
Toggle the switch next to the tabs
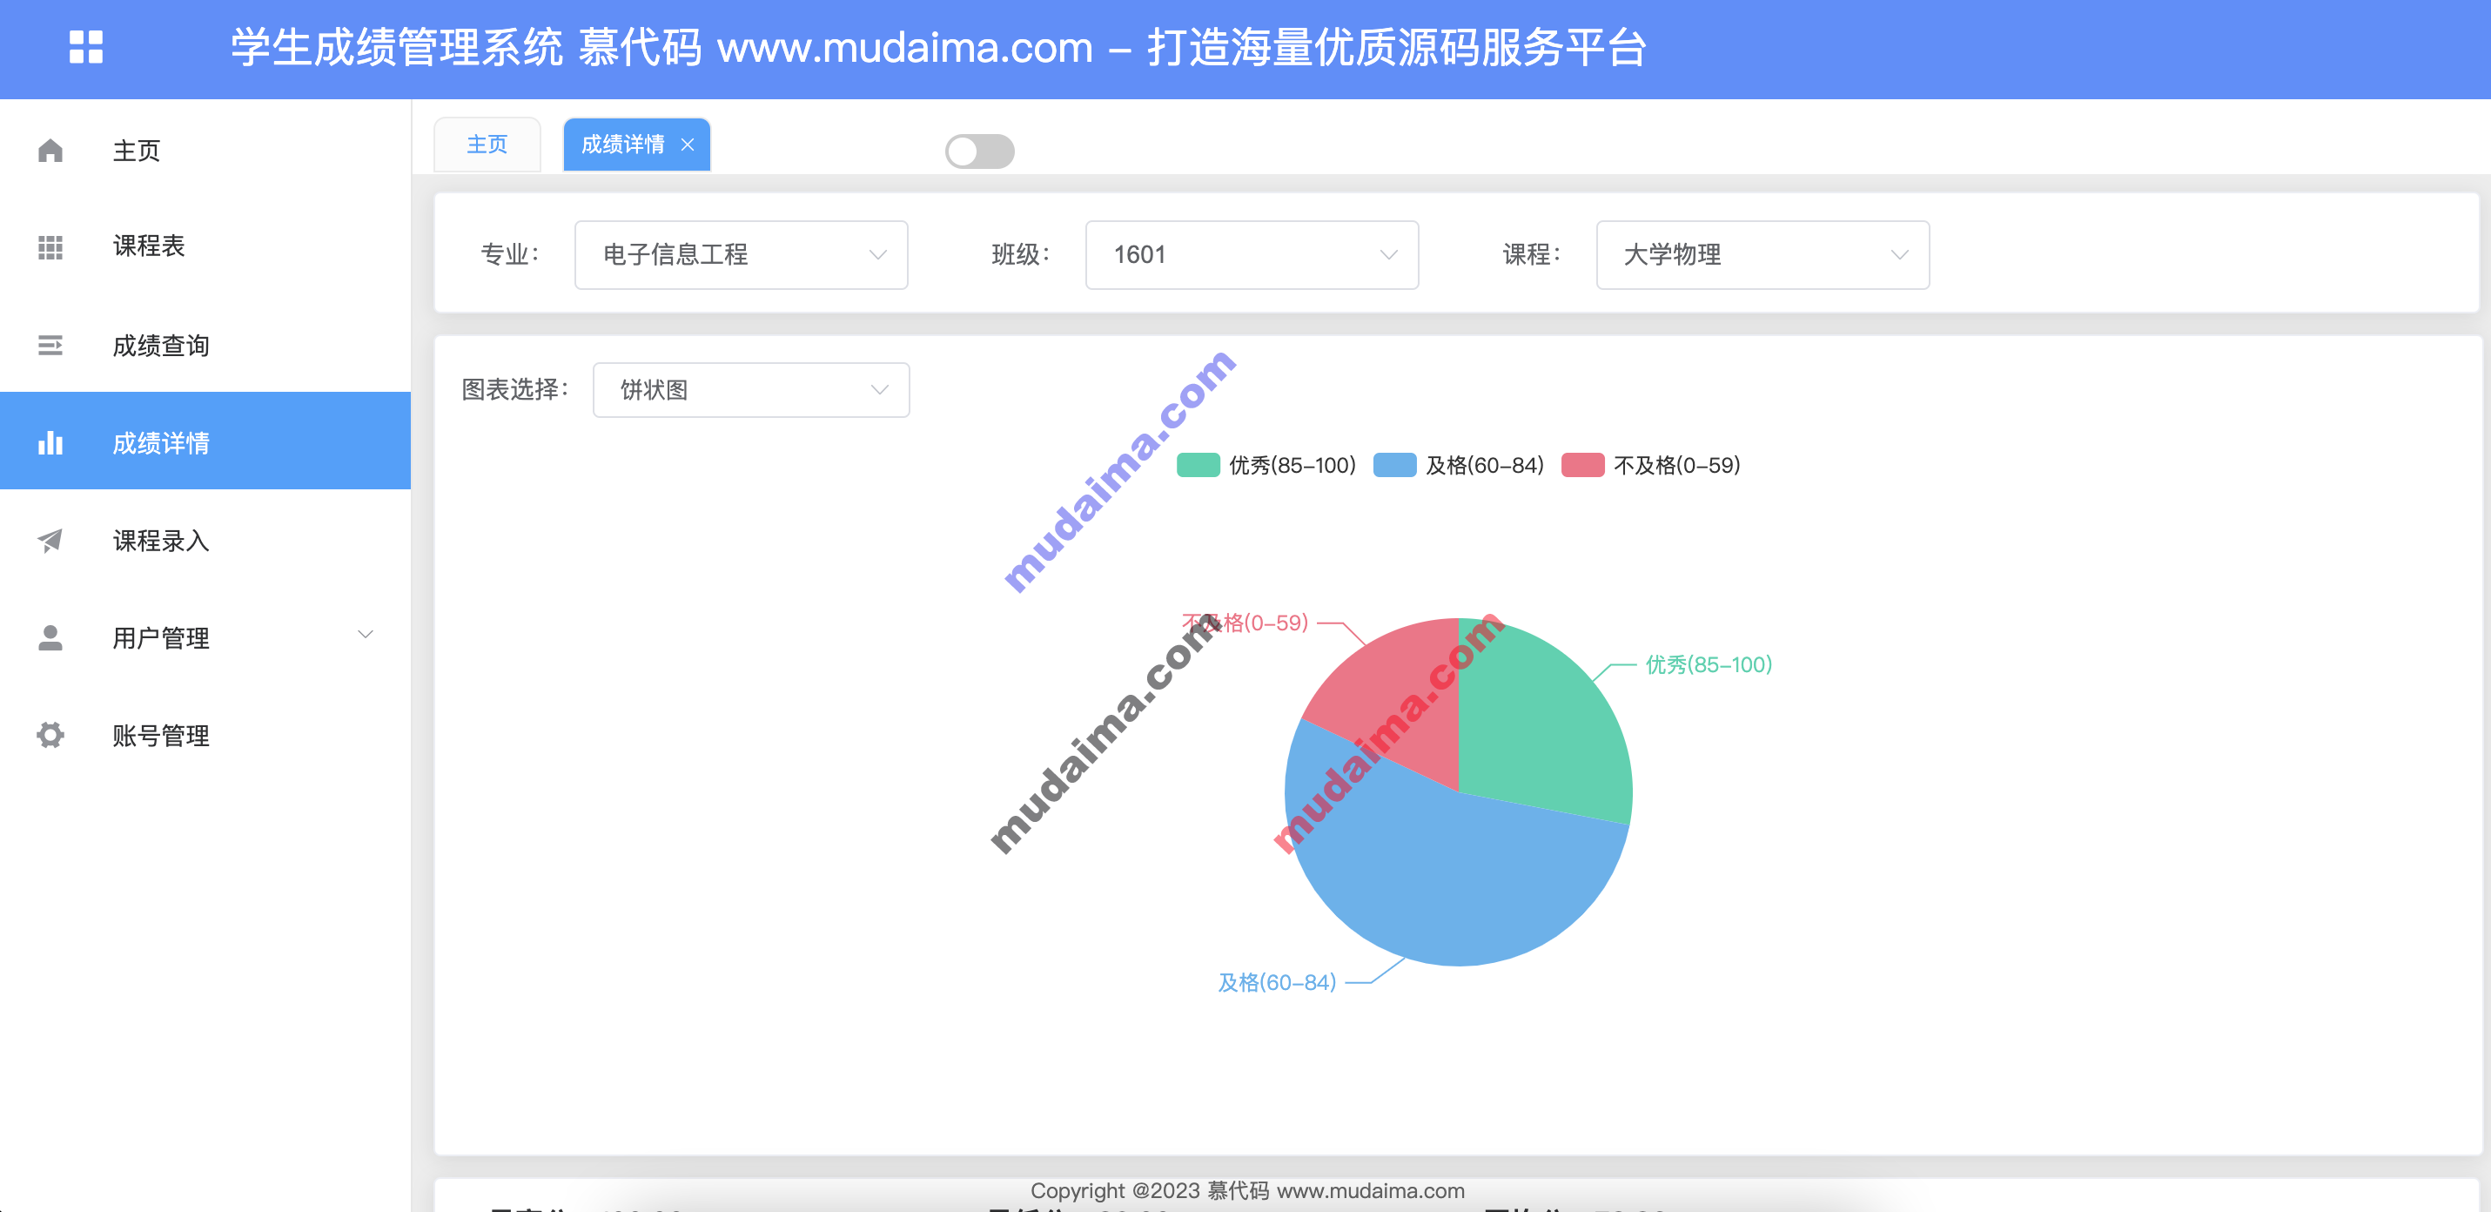pos(979,151)
